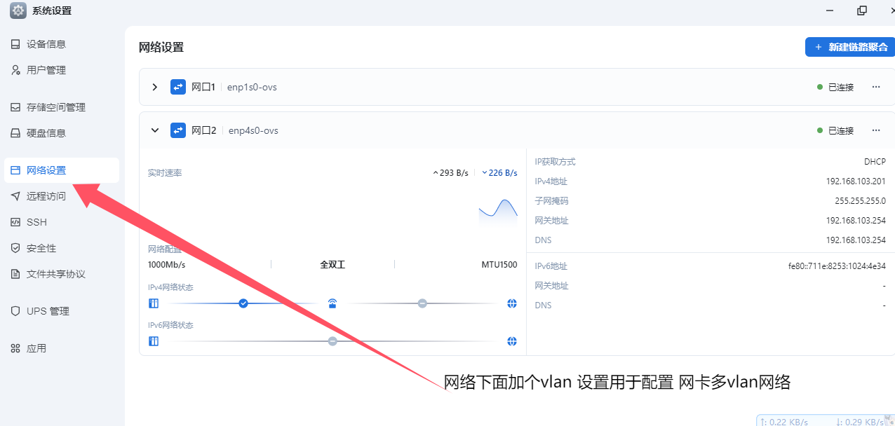Click the 远程访问 paper-plane icon
Viewport: 895px width, 426px height.
tap(15, 196)
